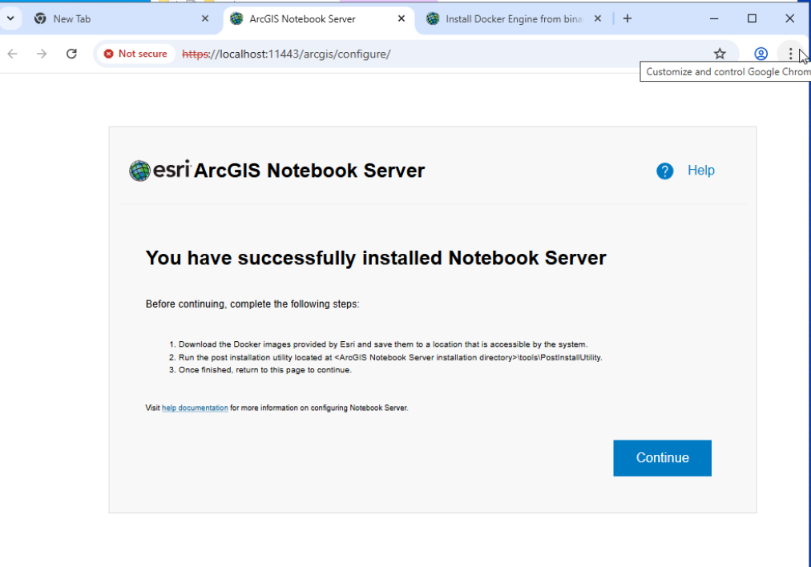Click the 'You have successfully installed Notebook Server' heading
The height and width of the screenshot is (567, 811).
click(376, 258)
